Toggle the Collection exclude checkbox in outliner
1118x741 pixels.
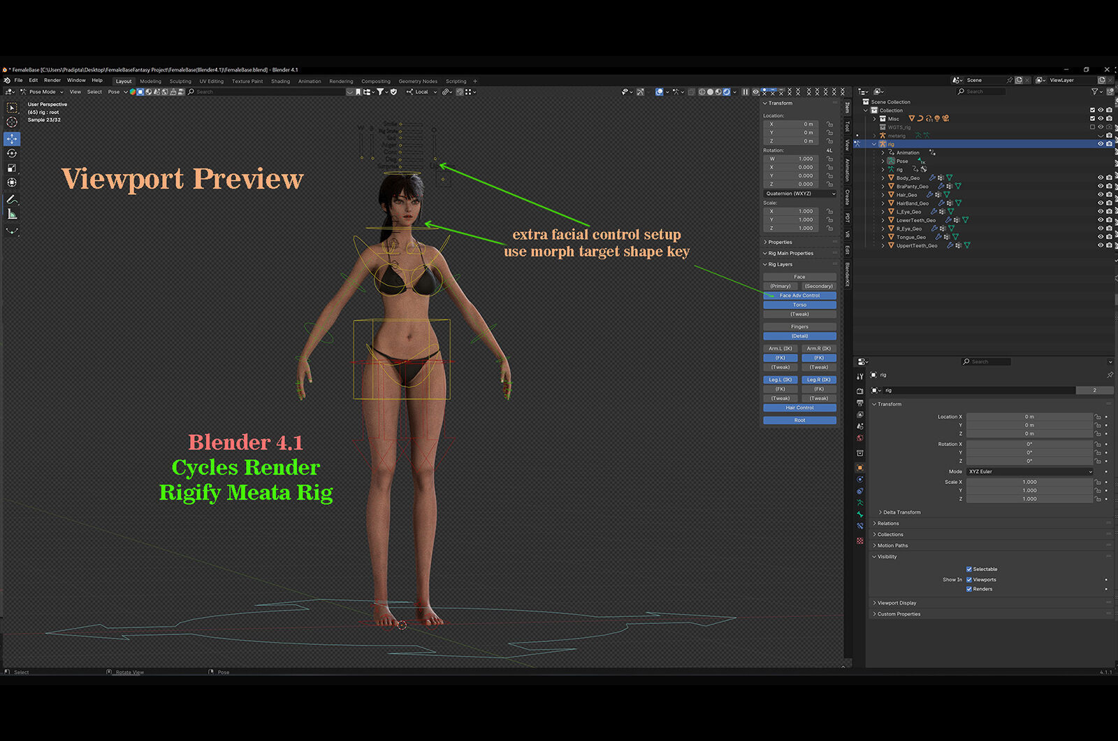pos(1092,110)
